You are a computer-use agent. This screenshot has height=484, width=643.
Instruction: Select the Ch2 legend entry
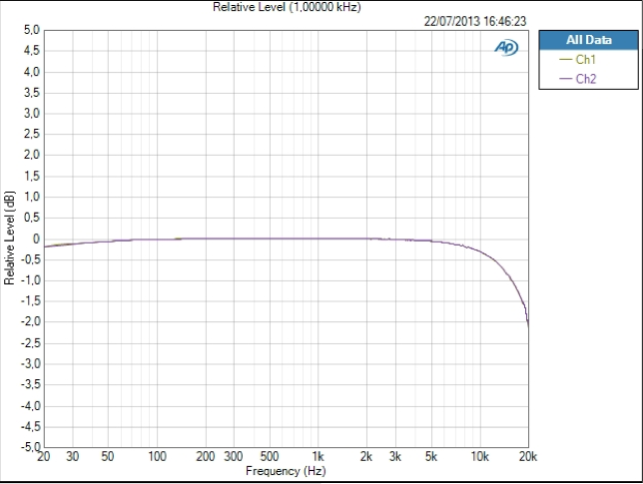[x=578, y=79]
